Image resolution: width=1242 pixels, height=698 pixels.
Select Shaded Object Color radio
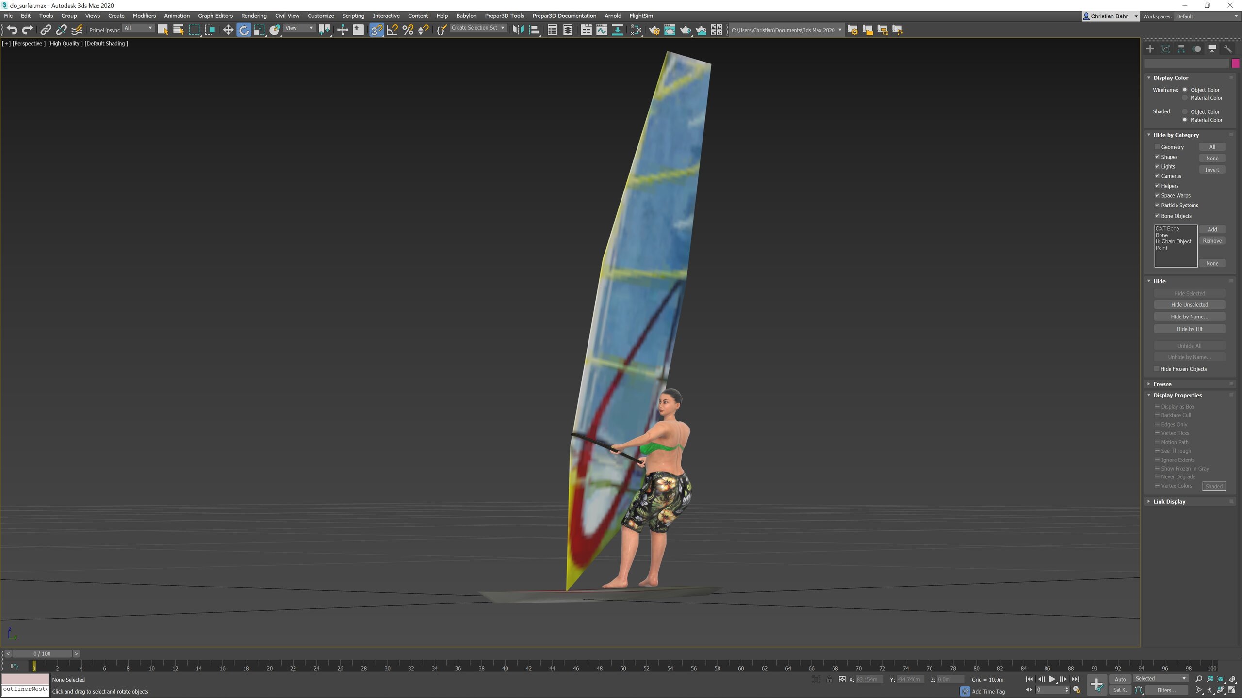click(1185, 111)
